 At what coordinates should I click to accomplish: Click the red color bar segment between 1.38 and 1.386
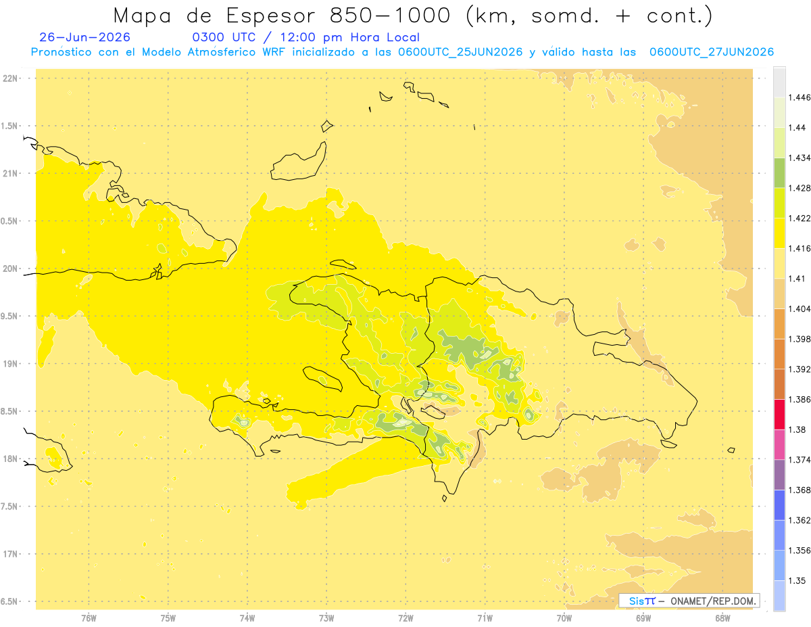(779, 415)
